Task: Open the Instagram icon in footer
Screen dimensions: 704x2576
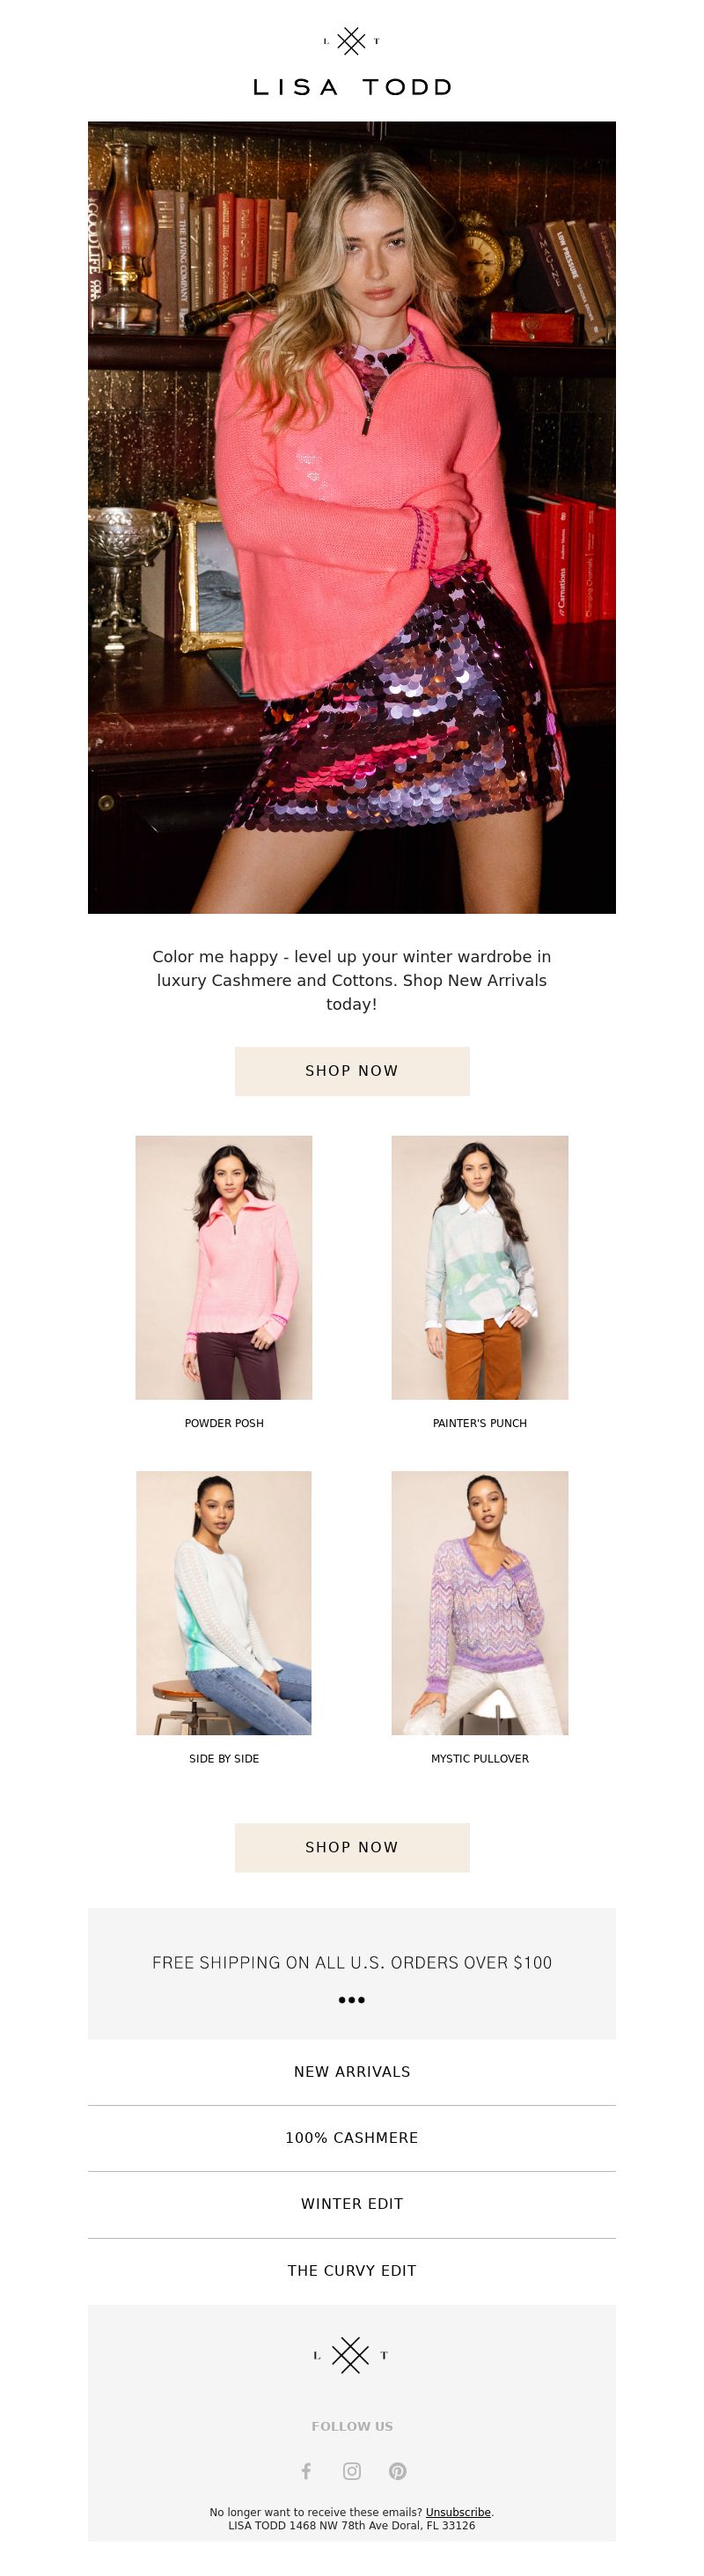Action: (x=352, y=2471)
